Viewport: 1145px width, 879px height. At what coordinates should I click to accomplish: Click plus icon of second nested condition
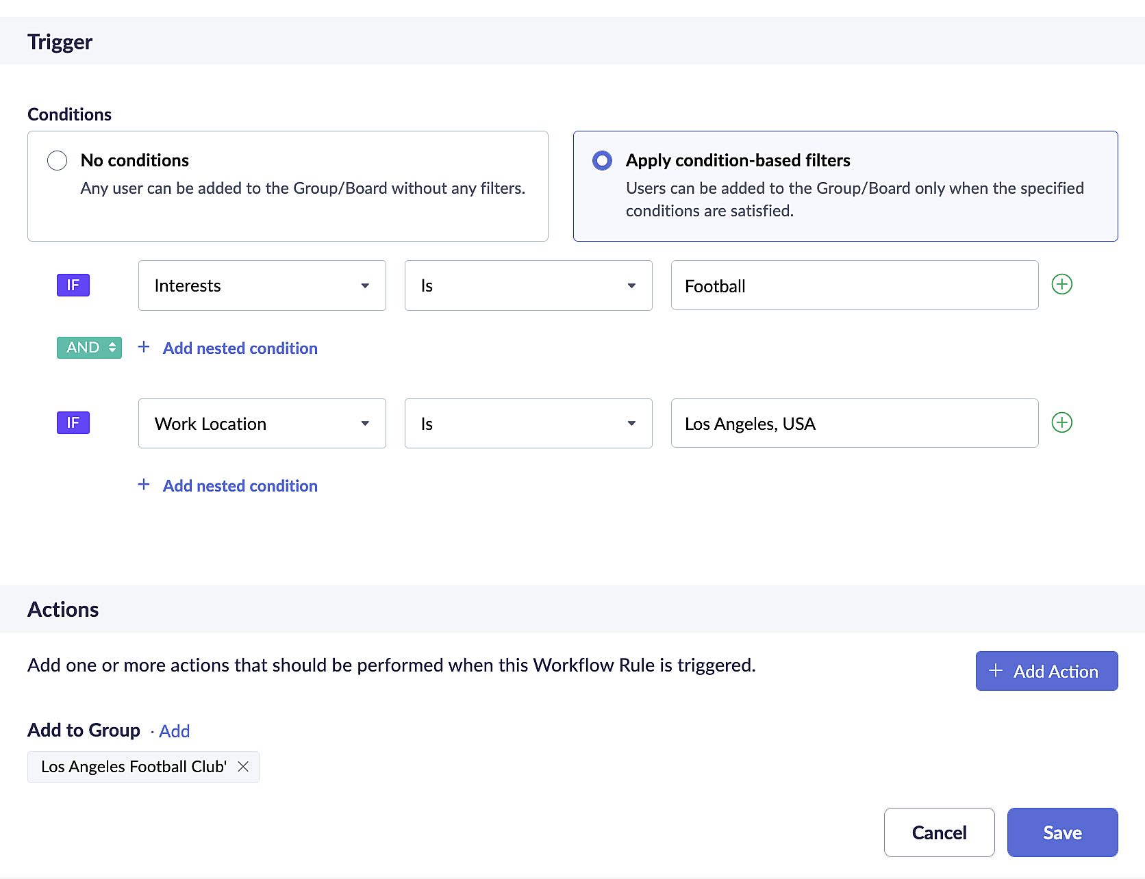[x=144, y=485]
